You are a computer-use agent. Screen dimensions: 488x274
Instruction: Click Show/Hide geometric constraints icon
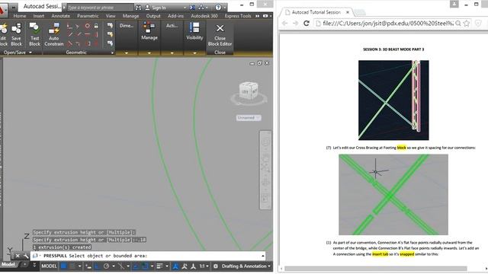pyautogui.click(x=110, y=26)
